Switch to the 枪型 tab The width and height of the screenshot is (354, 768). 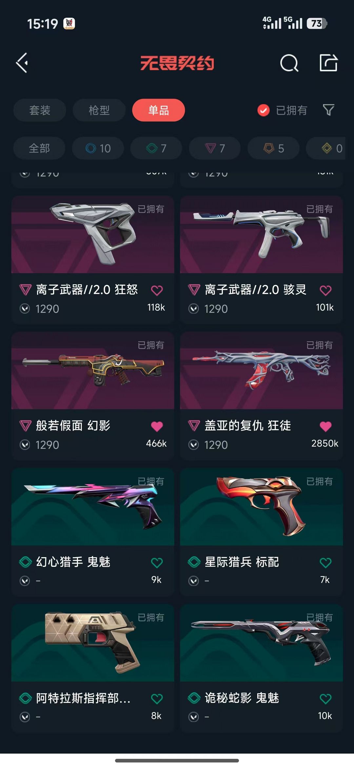(x=99, y=110)
